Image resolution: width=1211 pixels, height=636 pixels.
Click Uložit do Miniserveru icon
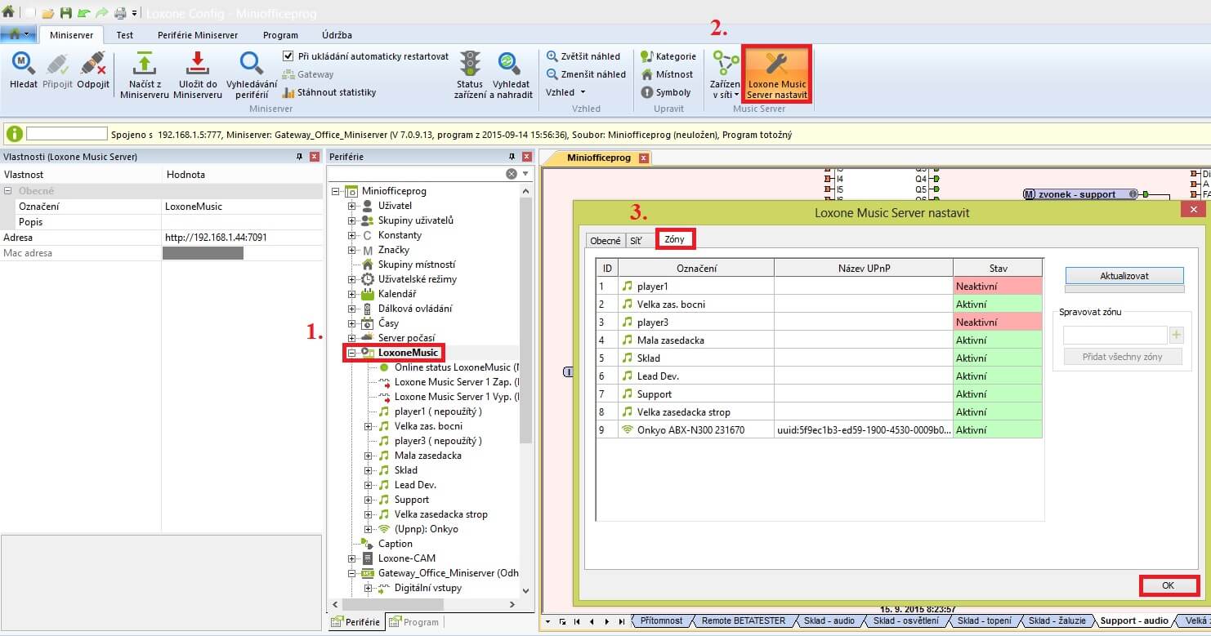click(197, 64)
